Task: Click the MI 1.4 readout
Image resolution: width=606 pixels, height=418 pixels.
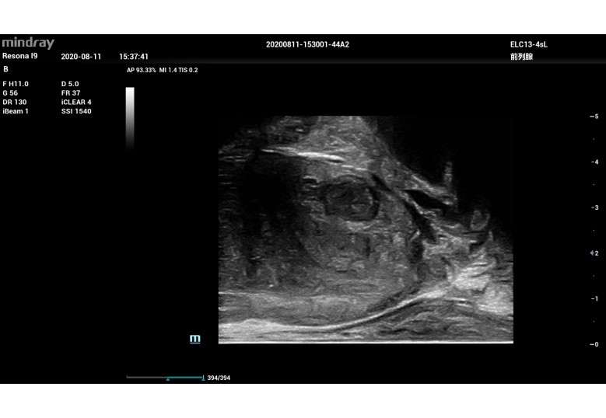Action: point(168,70)
